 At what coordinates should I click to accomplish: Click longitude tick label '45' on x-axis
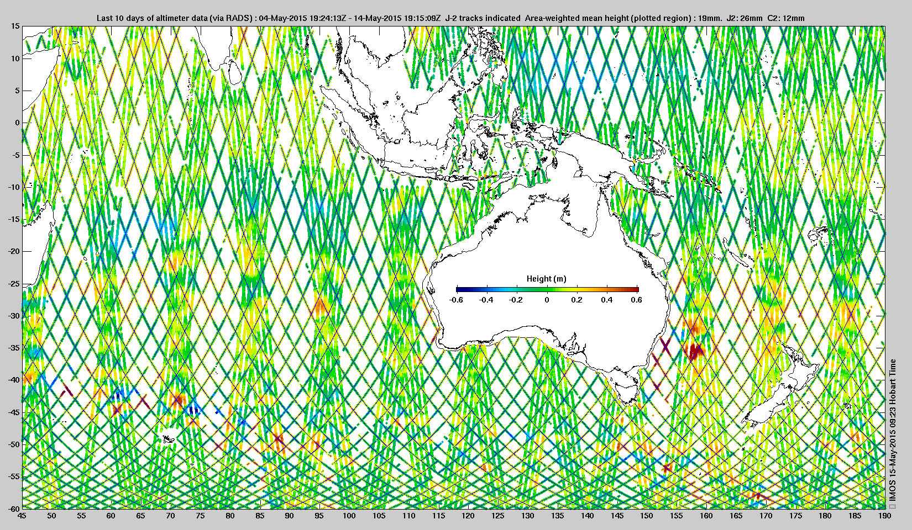click(x=22, y=516)
